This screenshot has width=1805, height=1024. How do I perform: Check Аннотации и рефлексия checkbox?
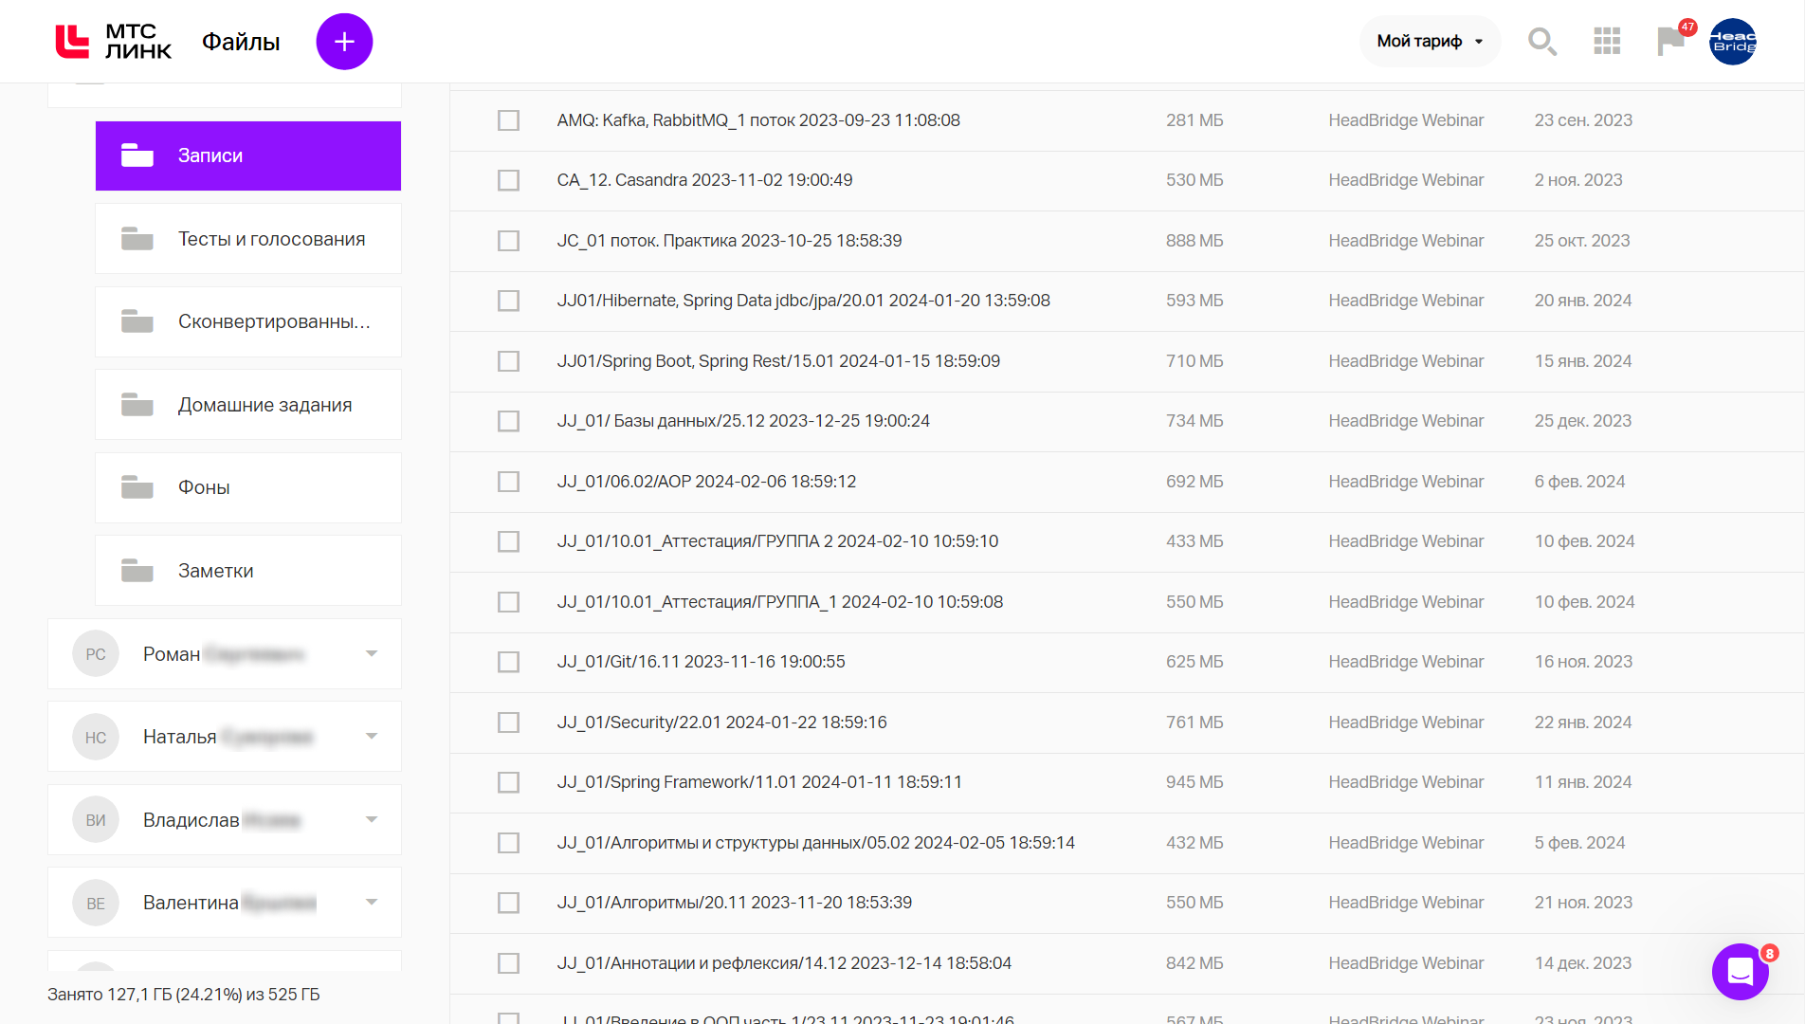point(509,963)
